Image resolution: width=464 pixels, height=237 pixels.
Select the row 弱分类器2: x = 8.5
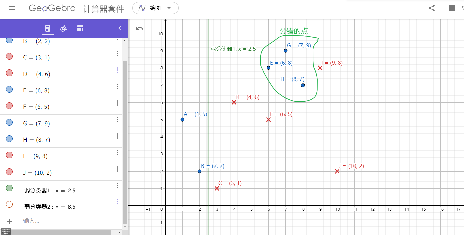(x=61, y=205)
